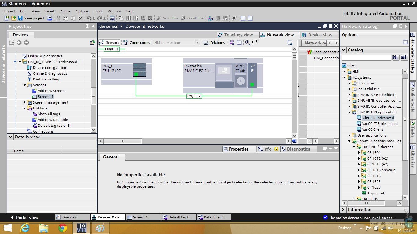Viewport: 417px width, 234px height.
Task: Click the Show page breaks icon beside Relations
Action: [x=239, y=43]
